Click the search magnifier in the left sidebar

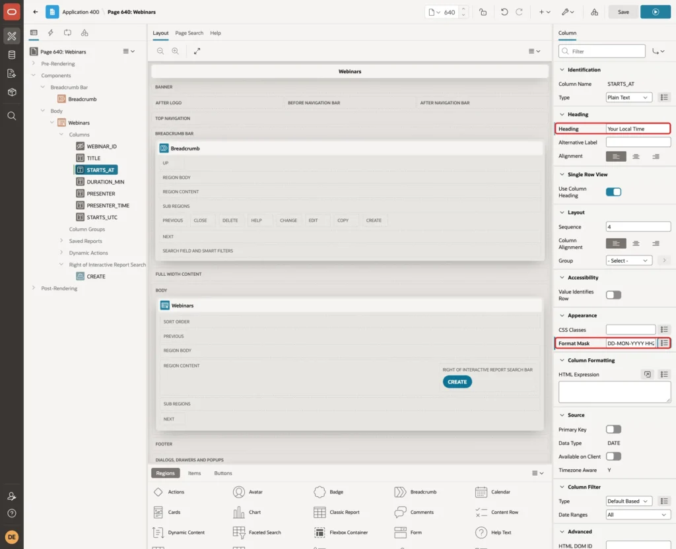pyautogui.click(x=12, y=116)
